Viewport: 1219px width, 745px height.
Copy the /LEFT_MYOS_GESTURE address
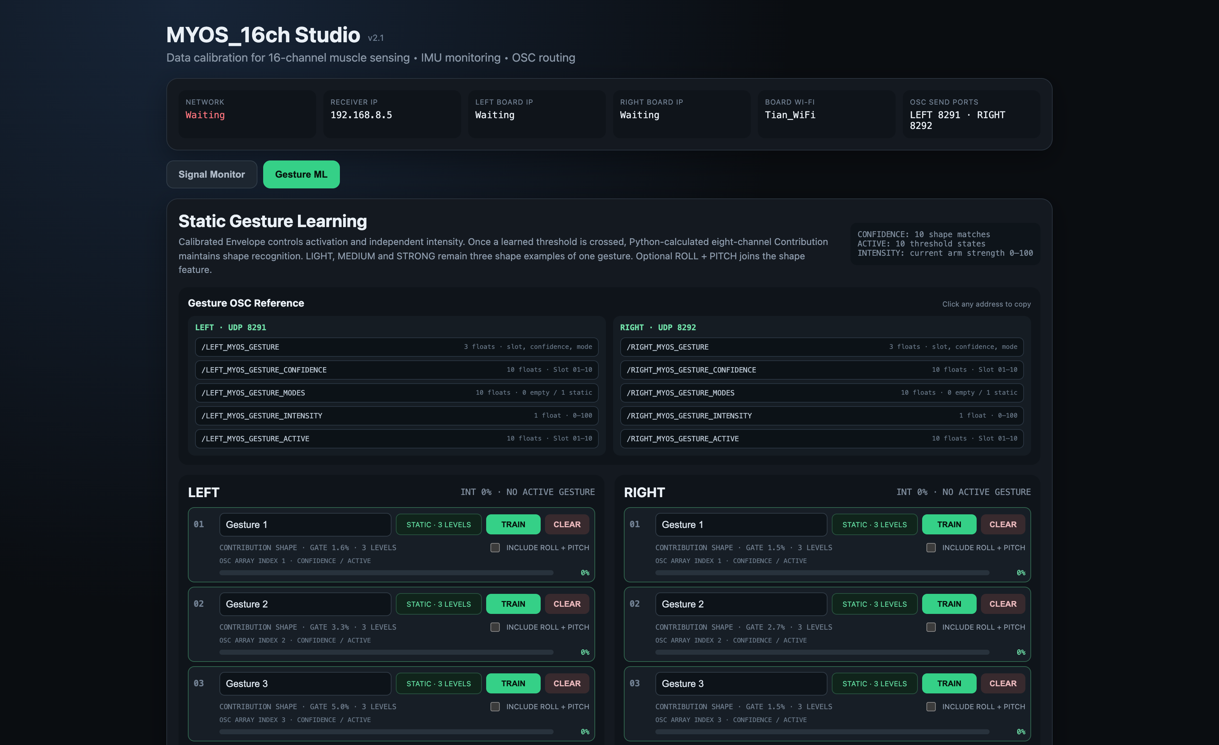(x=396, y=347)
